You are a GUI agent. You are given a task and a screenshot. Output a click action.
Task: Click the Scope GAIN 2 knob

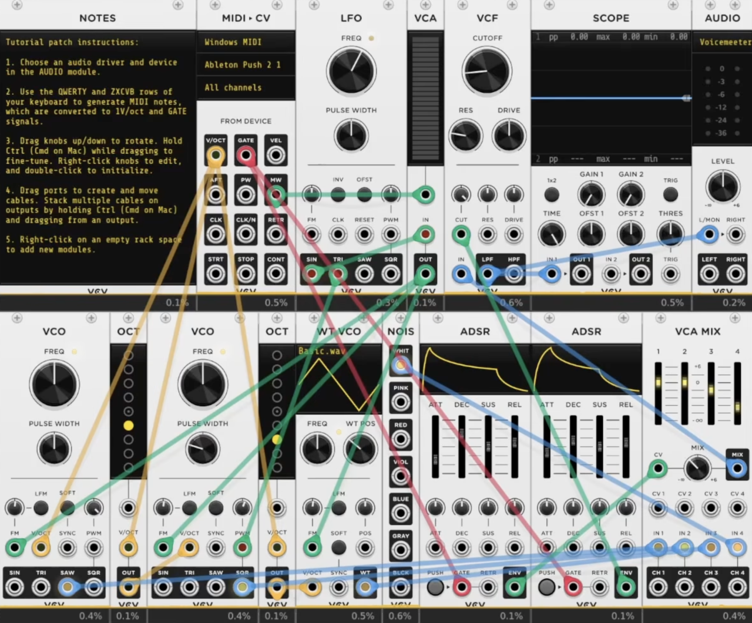(x=631, y=194)
